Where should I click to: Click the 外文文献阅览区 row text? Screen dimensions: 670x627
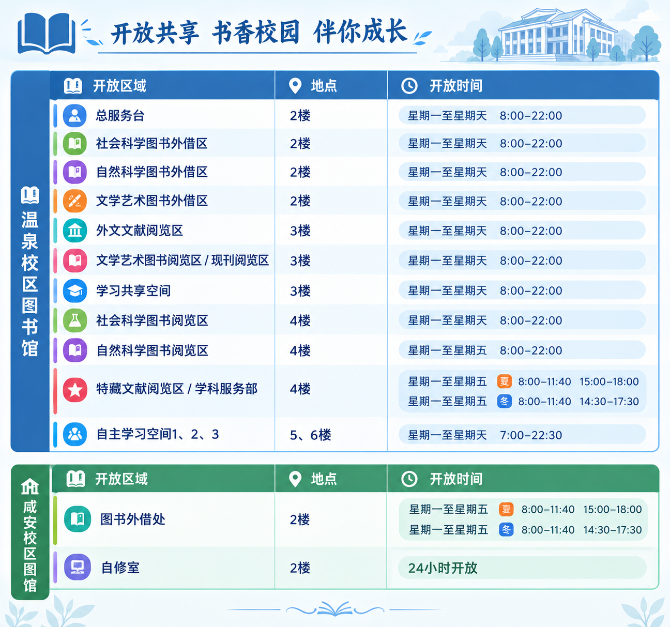(x=140, y=231)
